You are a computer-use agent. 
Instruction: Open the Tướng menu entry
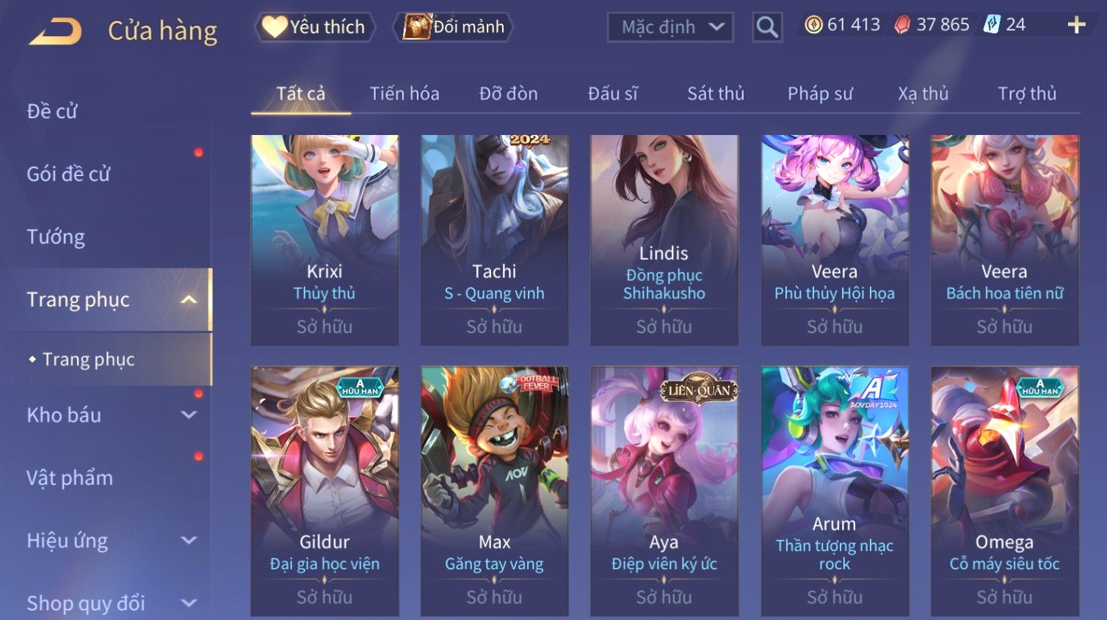[x=56, y=237]
